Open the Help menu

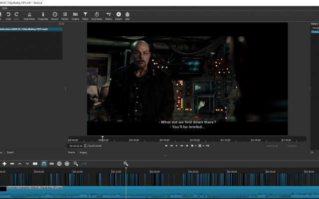pos(4,8)
